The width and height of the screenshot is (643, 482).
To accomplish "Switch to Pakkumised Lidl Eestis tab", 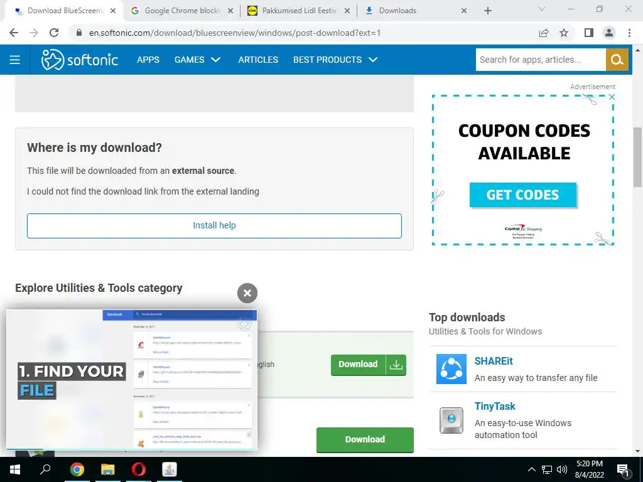I will pos(299,11).
